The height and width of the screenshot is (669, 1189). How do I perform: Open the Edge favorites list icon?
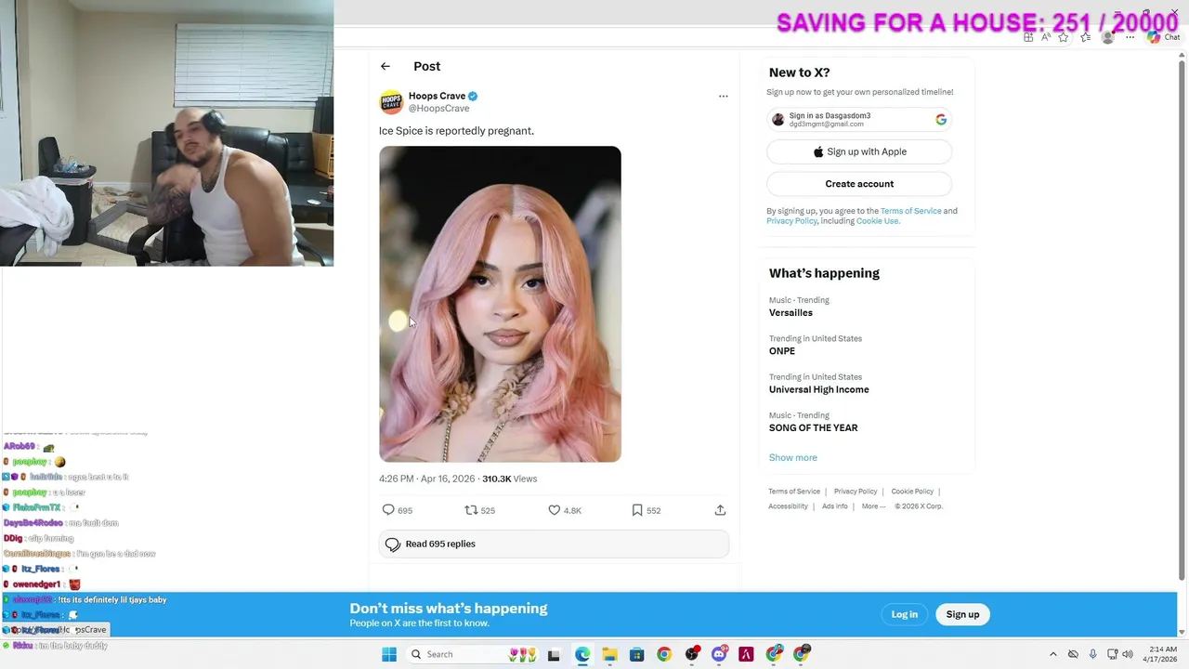[1085, 37]
